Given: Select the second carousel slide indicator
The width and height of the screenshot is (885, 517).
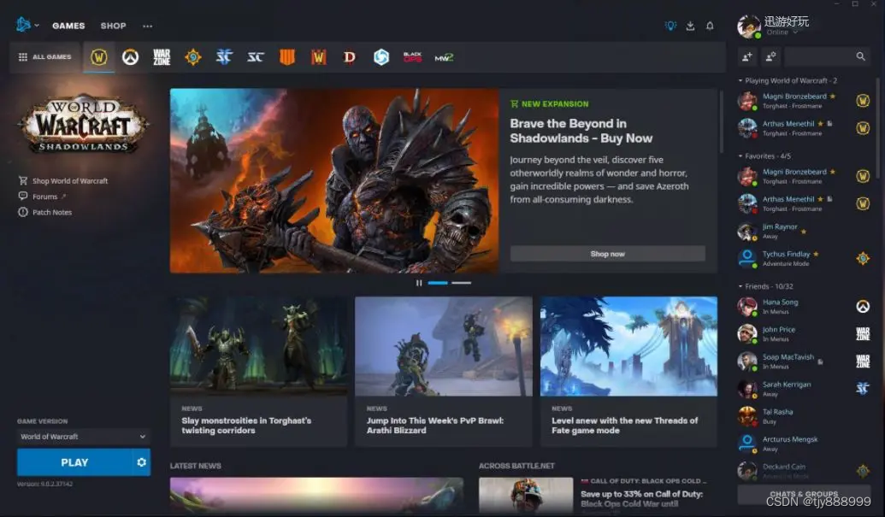Looking at the screenshot, I should [461, 283].
